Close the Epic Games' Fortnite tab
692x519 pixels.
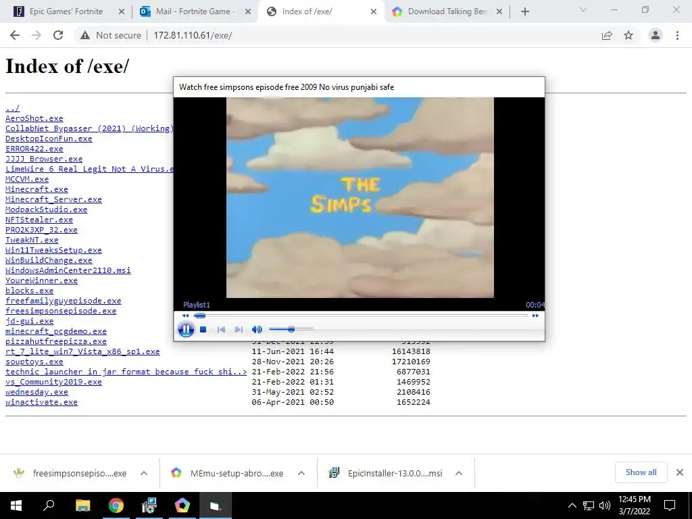coord(122,12)
